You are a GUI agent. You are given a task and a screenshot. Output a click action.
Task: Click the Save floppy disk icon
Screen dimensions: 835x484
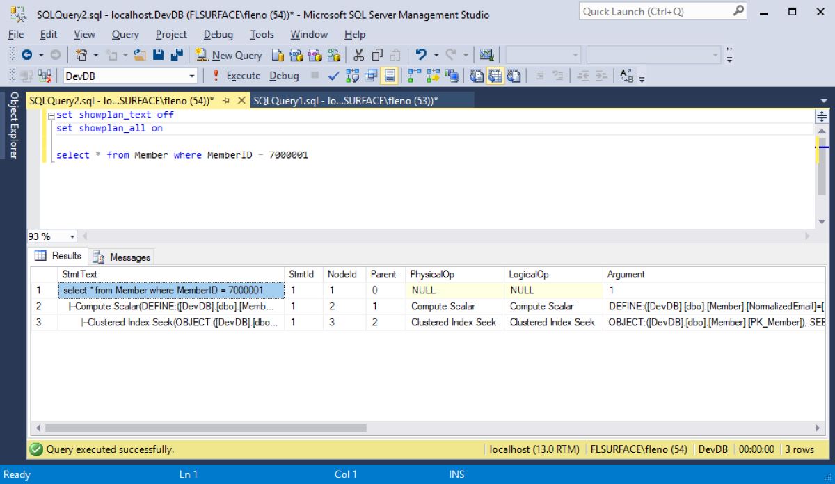tap(158, 55)
